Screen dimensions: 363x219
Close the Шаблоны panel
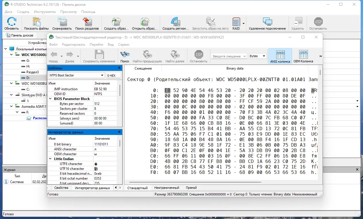tap(119, 68)
